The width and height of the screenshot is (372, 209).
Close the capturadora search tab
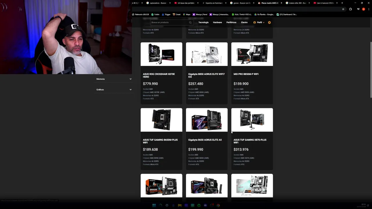pyautogui.click(x=170, y=3)
